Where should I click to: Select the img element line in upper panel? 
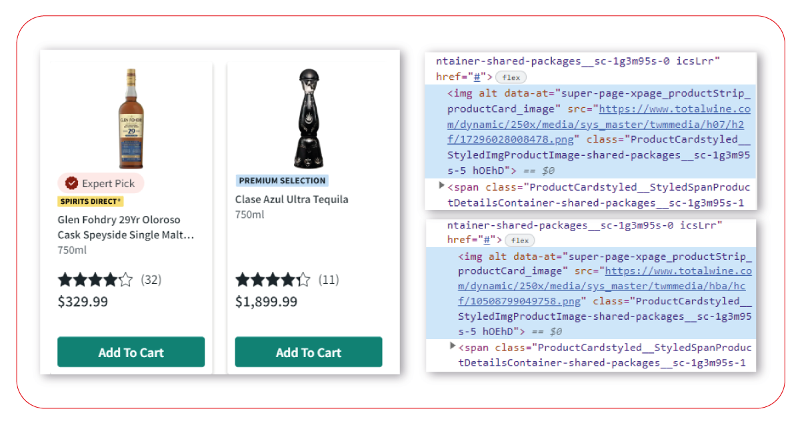click(591, 132)
